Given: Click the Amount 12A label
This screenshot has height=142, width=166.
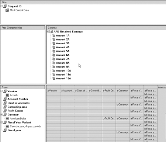Looking at the screenshot, I should point(63,79).
